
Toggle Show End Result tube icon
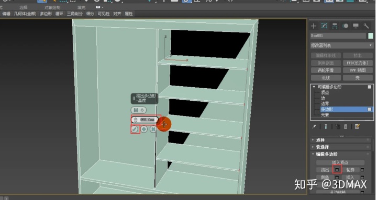click(326, 126)
